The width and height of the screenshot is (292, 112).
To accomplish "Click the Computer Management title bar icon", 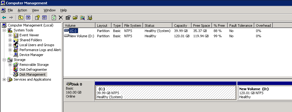I will (3, 3).
